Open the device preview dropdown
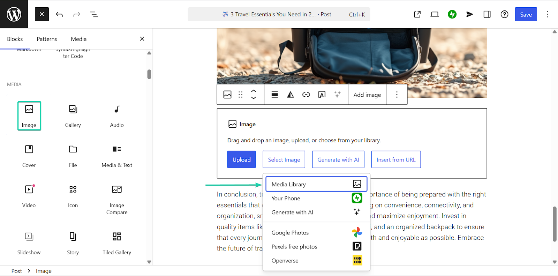The image size is (558, 276). click(435, 14)
